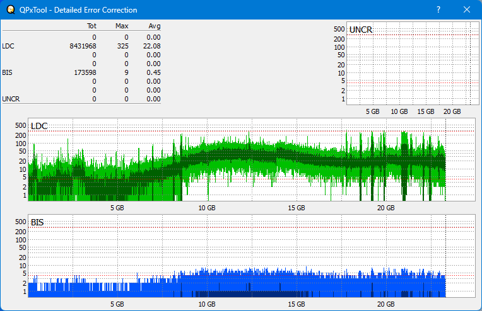Click the QPxTool app icon in title bar
This screenshot has width=482, height=311.
click(x=11, y=10)
